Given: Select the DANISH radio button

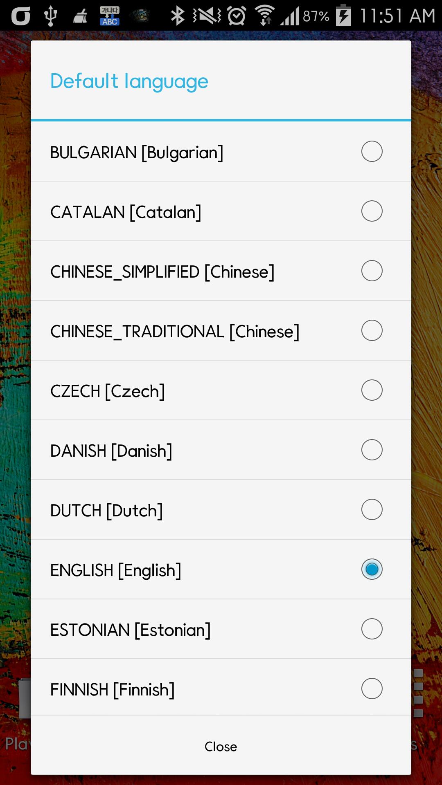Looking at the screenshot, I should click(371, 450).
